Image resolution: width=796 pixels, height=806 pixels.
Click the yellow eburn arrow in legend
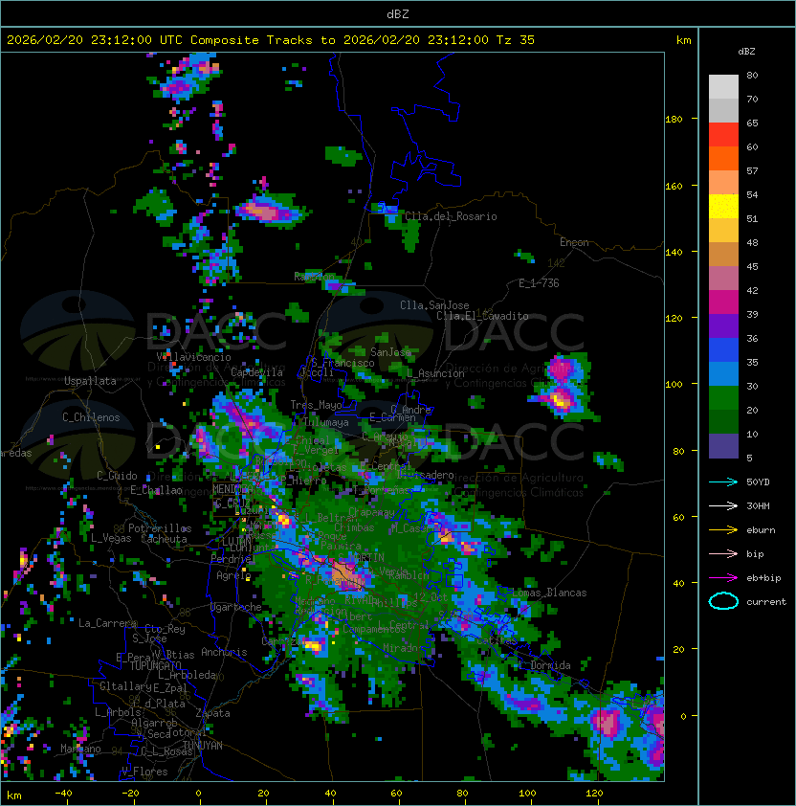coord(723,530)
